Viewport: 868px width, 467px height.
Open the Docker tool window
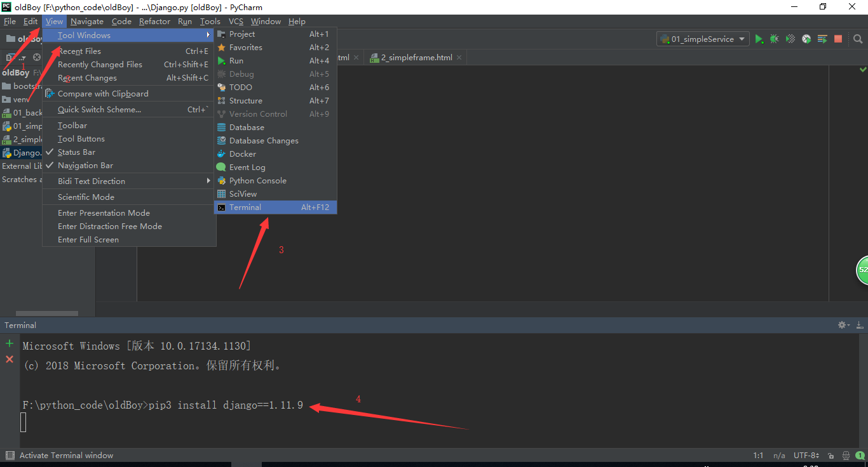click(275, 154)
